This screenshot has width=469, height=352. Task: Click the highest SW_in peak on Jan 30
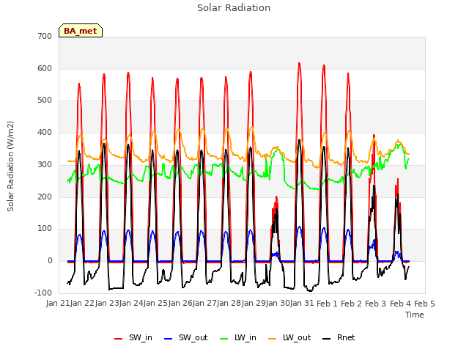click(299, 63)
